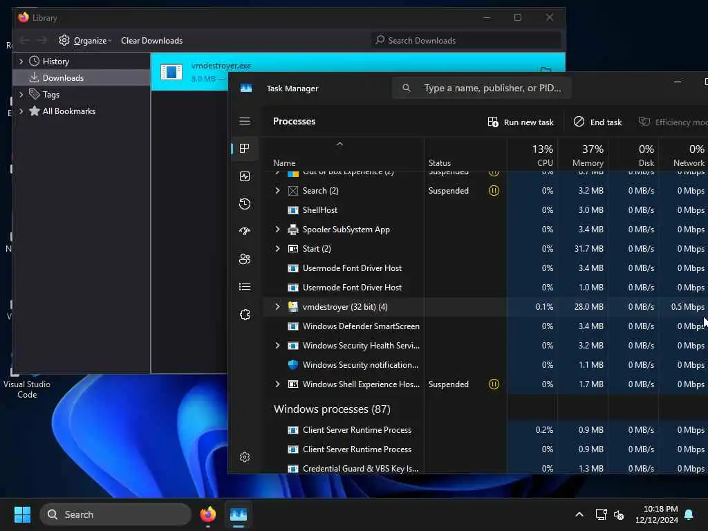708x531 pixels.
Task: Click End task button
Action: point(597,122)
